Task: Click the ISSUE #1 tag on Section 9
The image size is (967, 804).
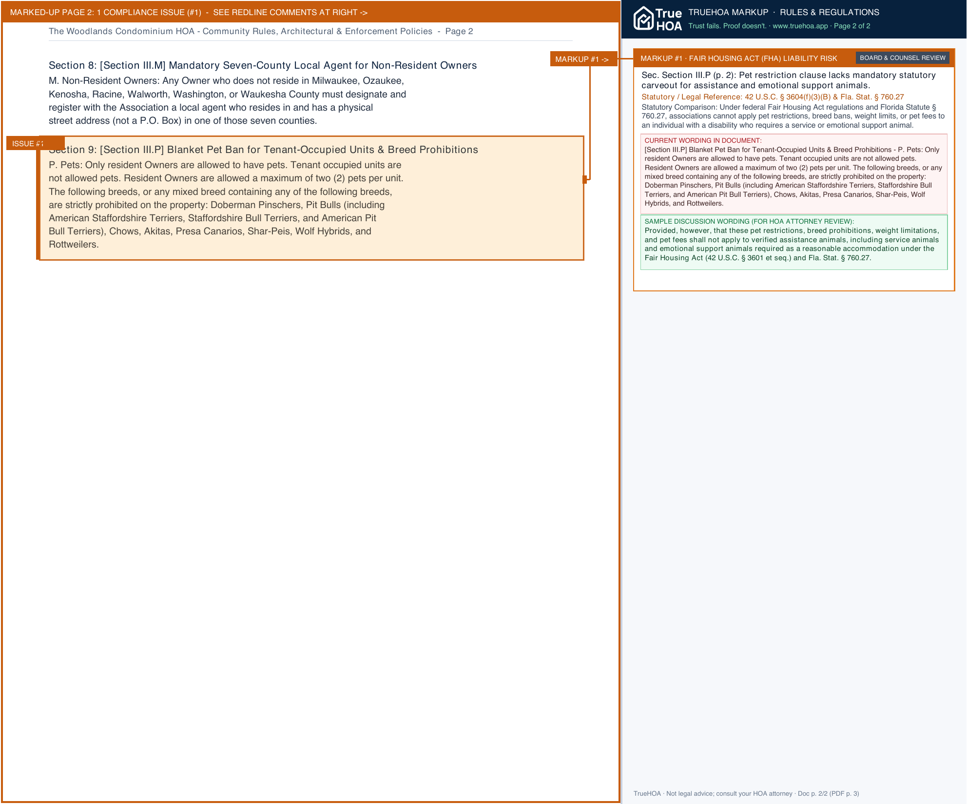Action: click(x=36, y=143)
